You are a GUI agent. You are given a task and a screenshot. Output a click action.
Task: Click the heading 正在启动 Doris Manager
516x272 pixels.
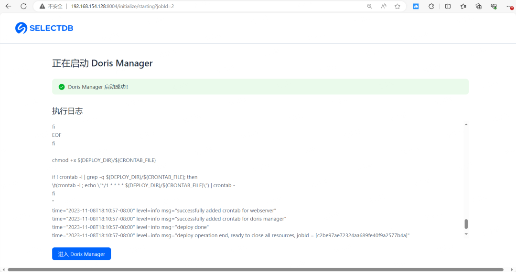(x=102, y=63)
